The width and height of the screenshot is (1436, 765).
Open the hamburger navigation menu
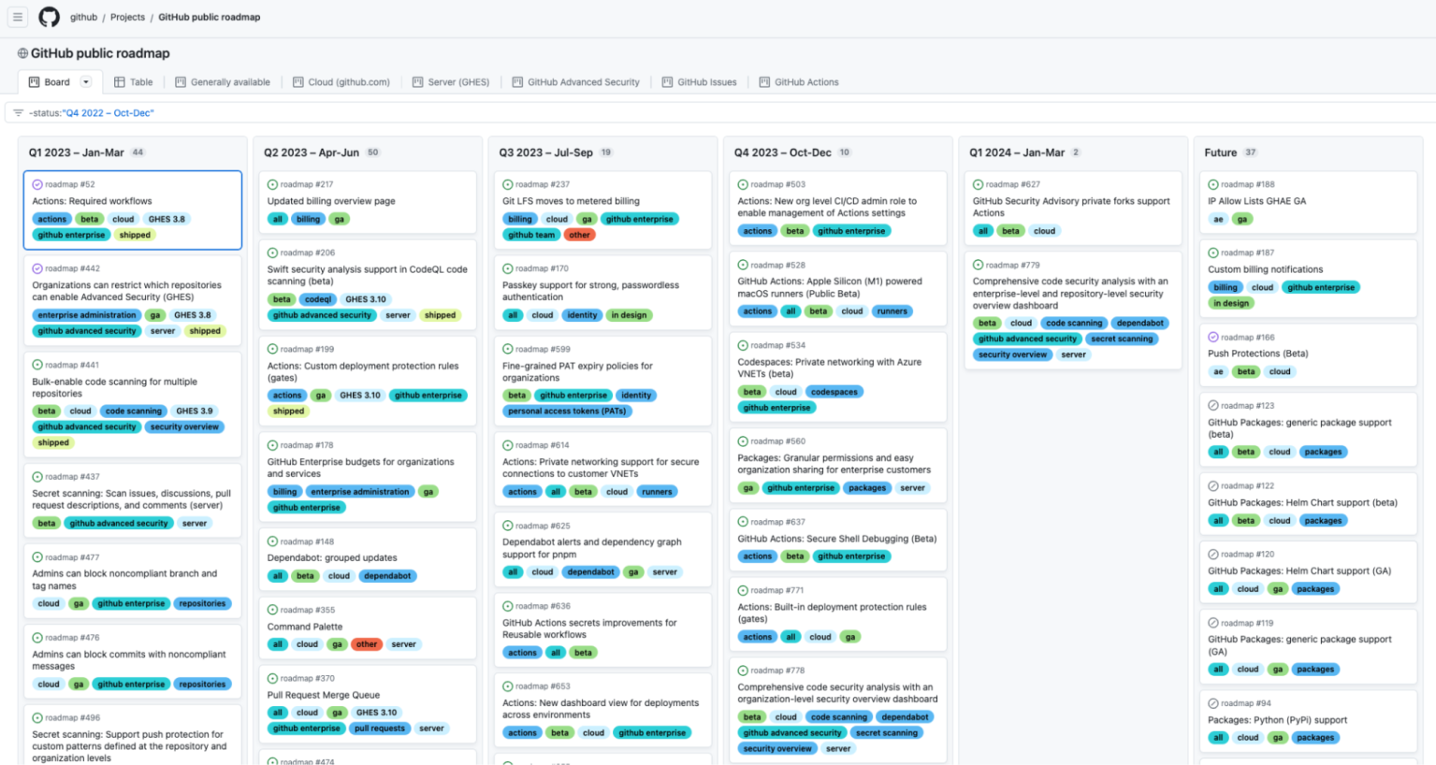point(19,16)
